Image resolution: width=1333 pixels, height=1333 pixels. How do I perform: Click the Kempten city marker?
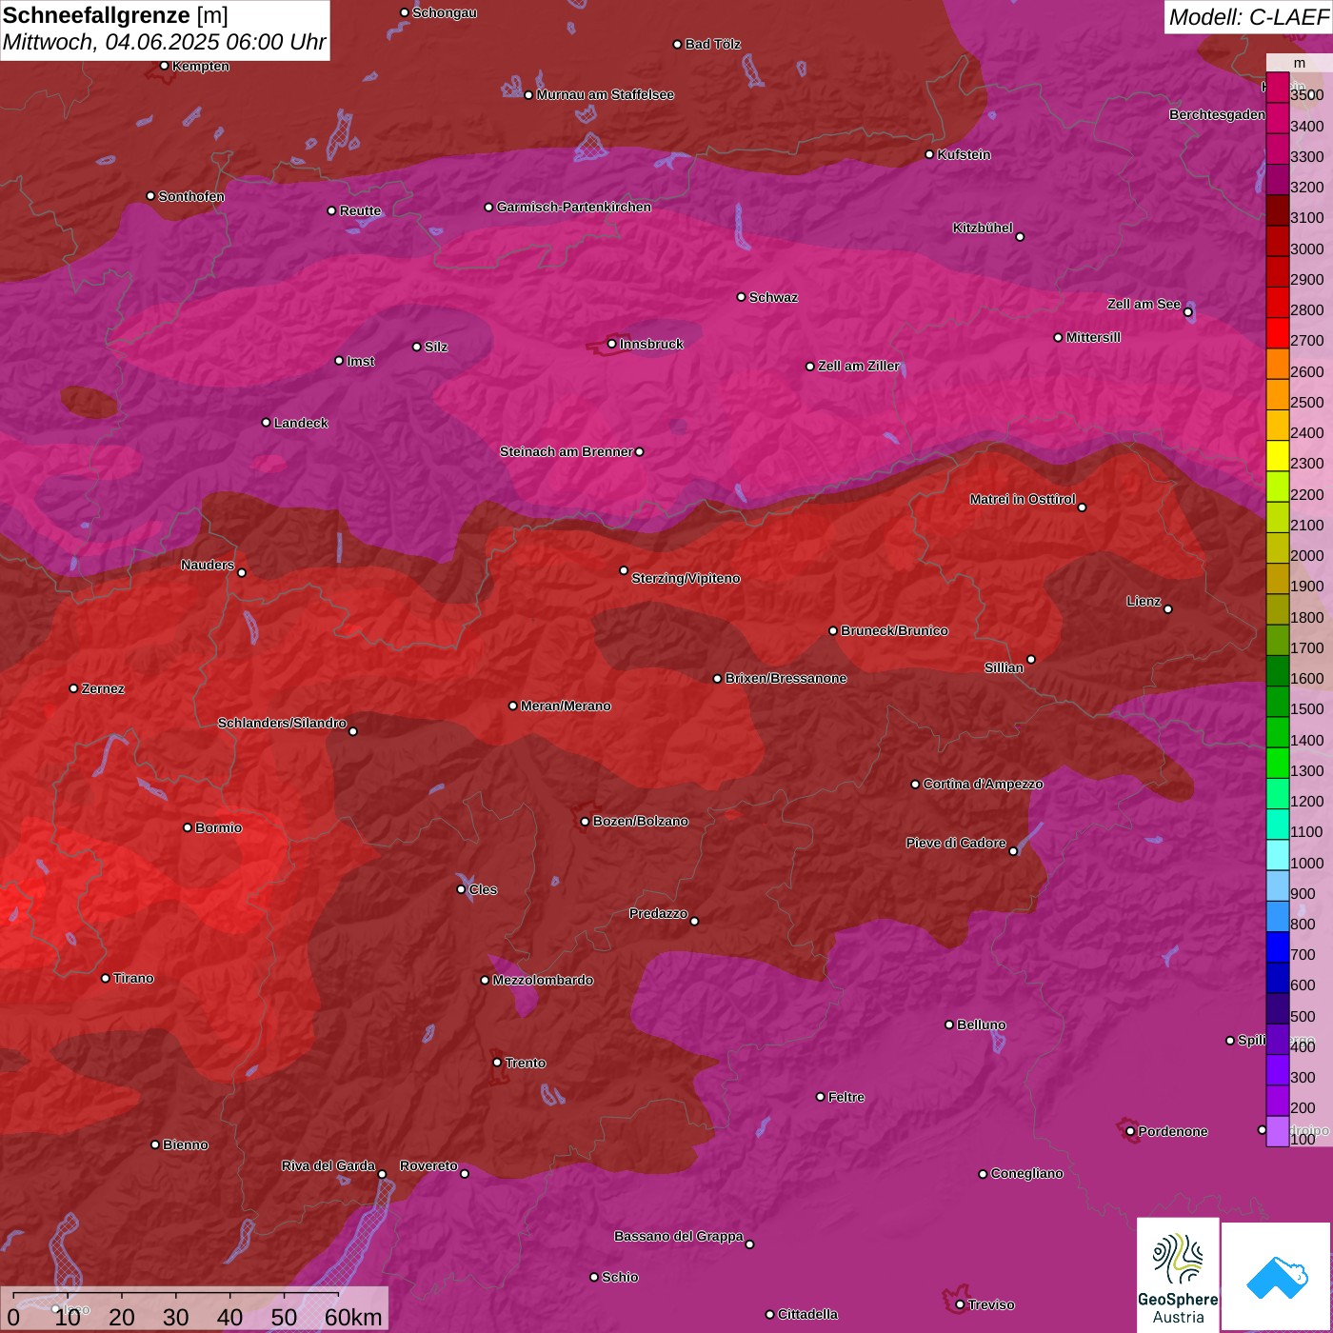coord(164,66)
